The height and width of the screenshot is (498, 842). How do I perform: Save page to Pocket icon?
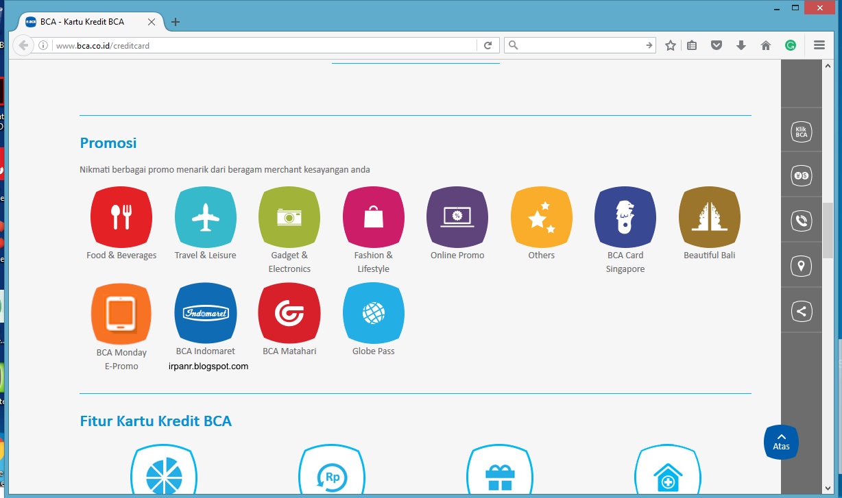click(717, 45)
